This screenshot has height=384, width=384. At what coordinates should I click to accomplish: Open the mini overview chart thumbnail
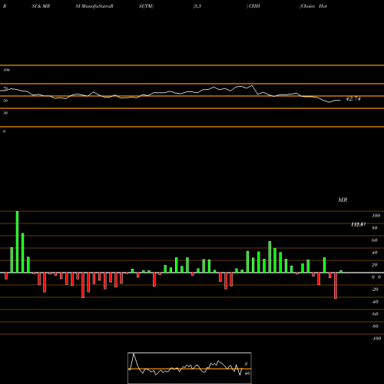[190, 368]
